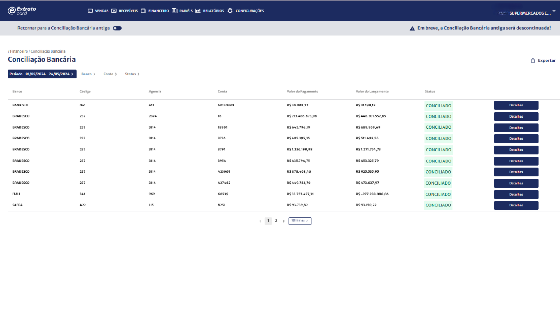Click the Configurações gear icon
The width and height of the screenshot is (560, 315).
coord(230,11)
